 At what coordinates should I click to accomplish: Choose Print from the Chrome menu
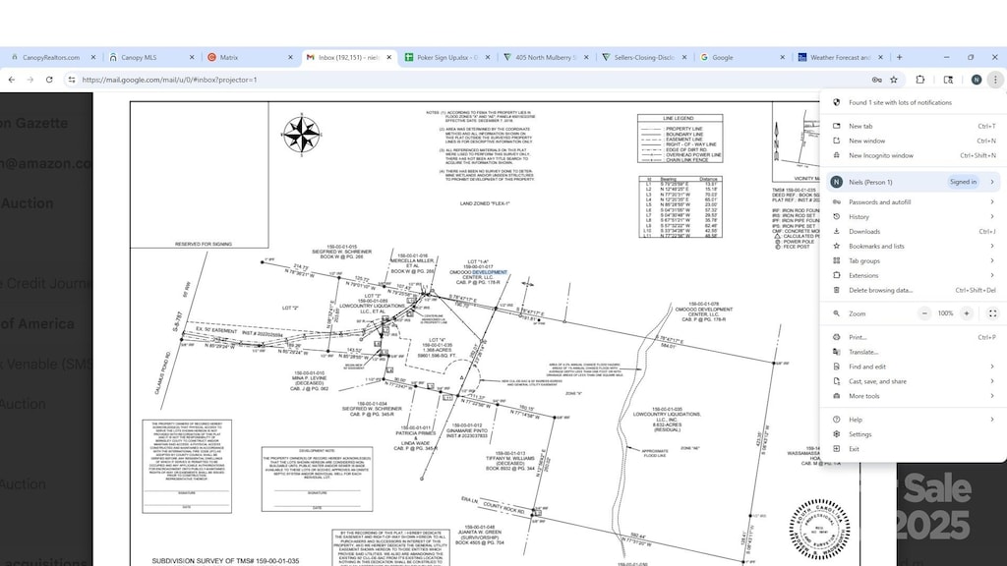(x=914, y=338)
